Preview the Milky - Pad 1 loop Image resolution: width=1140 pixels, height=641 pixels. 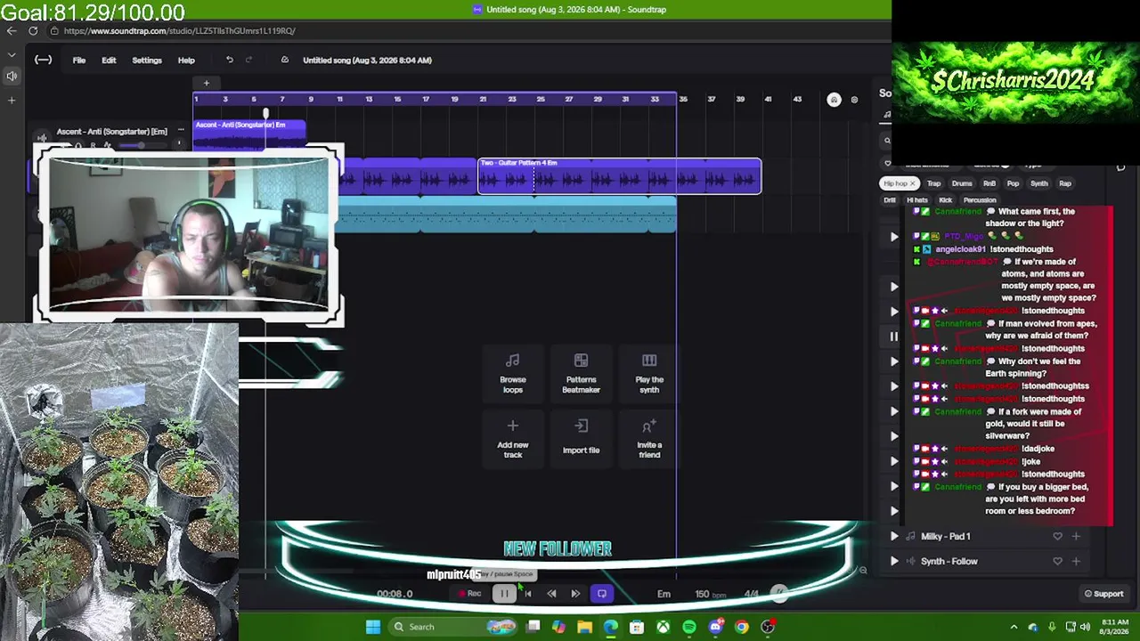coord(894,536)
